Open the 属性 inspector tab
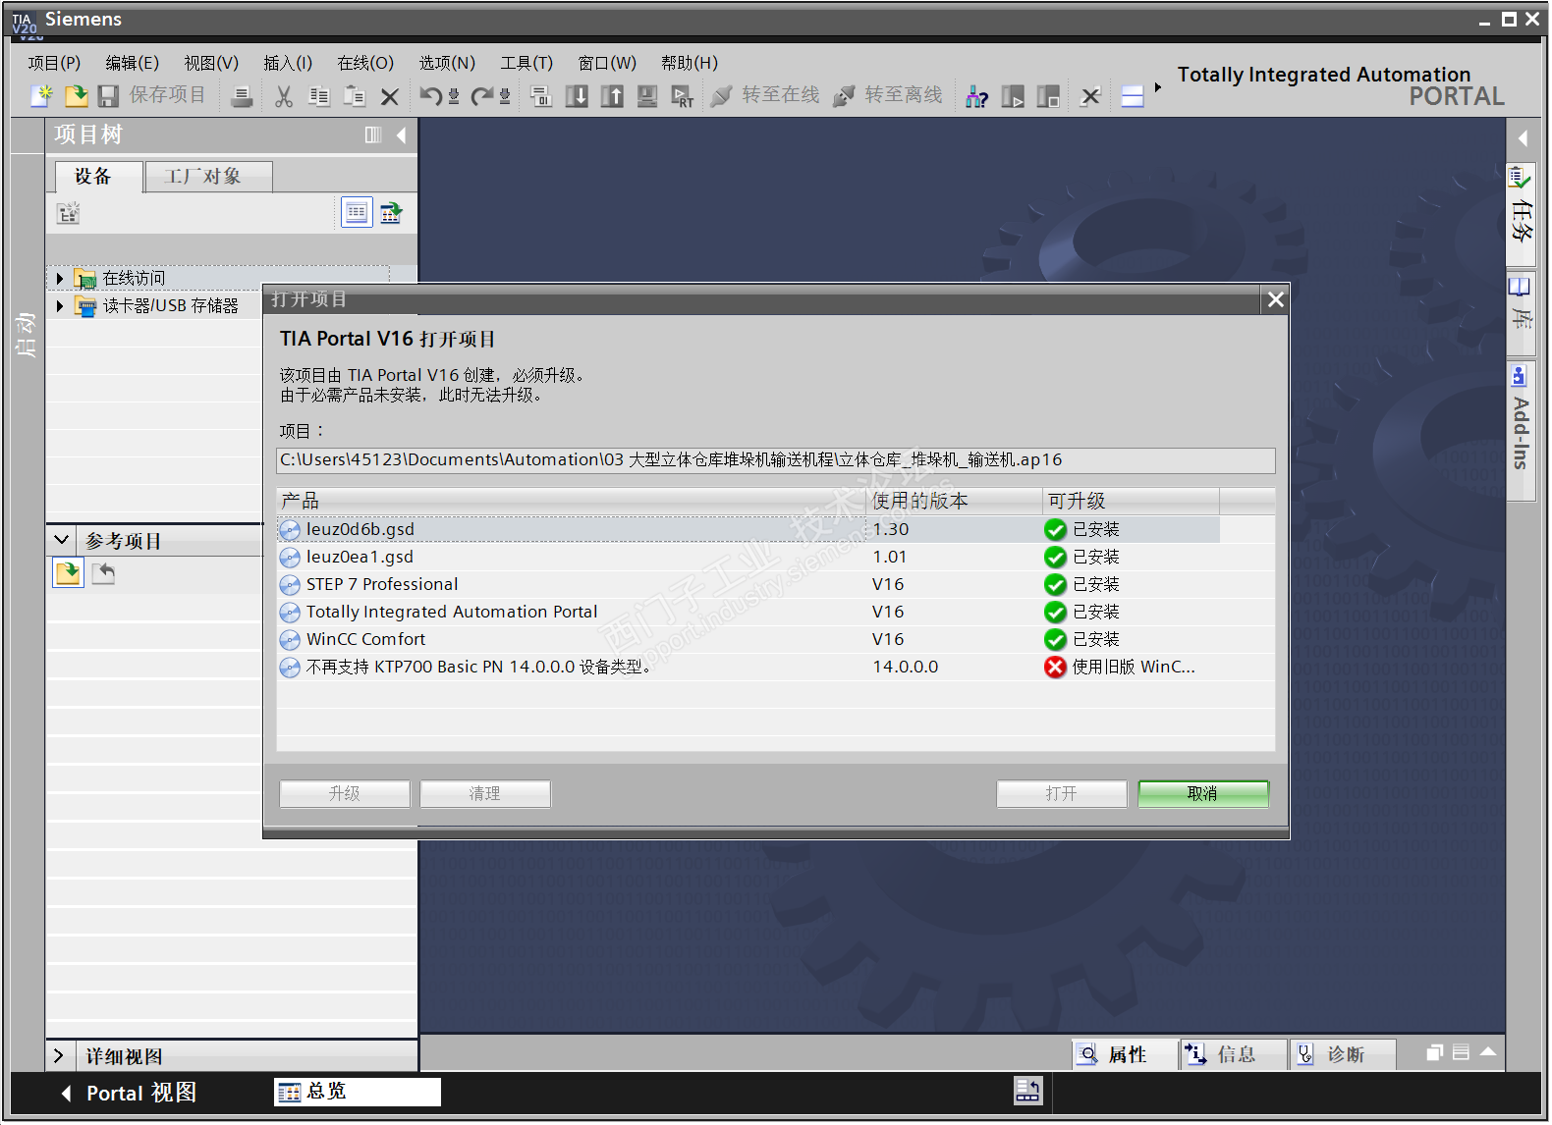Viewport: 1552px width, 1125px height. pos(1126,1054)
